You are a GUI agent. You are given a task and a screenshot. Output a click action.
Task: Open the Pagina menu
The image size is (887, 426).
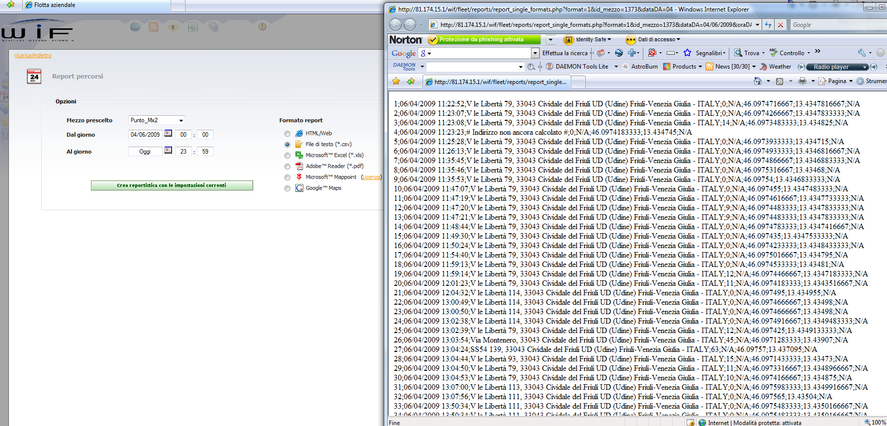tap(837, 81)
